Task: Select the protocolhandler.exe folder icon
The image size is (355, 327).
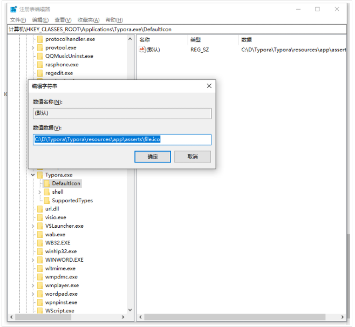Action: (40, 39)
